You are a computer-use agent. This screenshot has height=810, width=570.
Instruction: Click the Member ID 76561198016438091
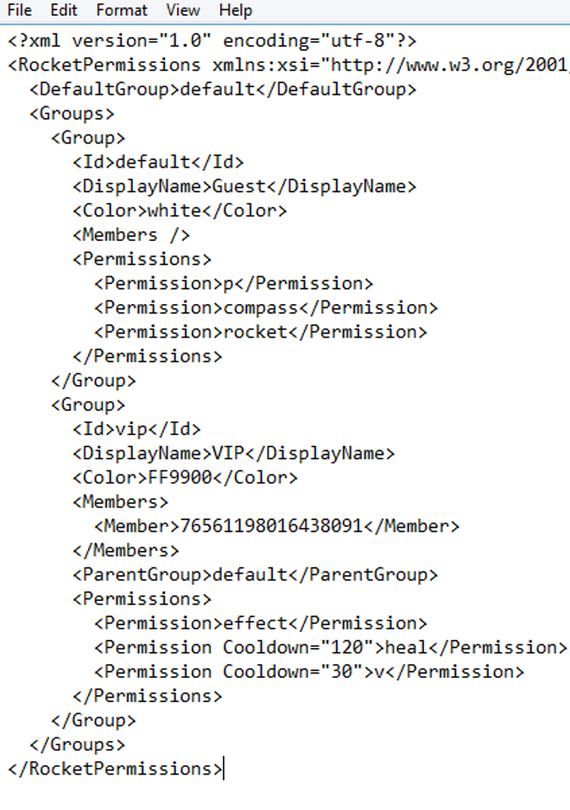point(270,526)
